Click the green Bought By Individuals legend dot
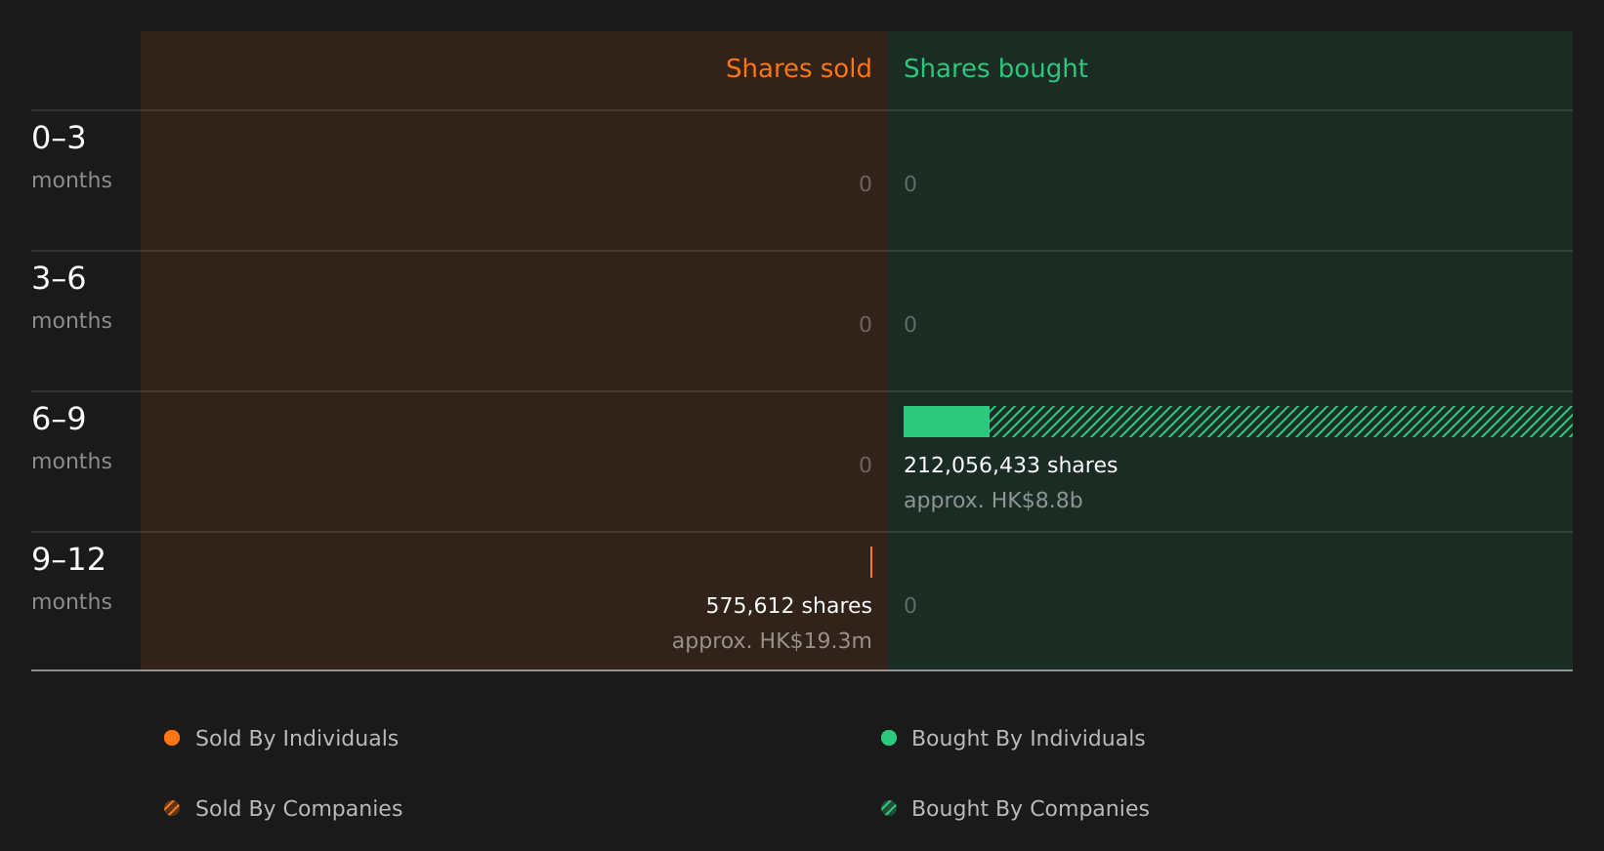Screen dimensions: 1604x851 coord(889,738)
